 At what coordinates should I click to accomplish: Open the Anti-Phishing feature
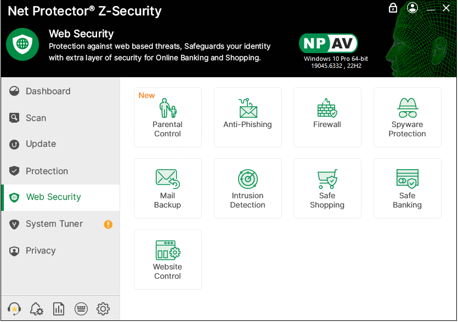point(247,117)
